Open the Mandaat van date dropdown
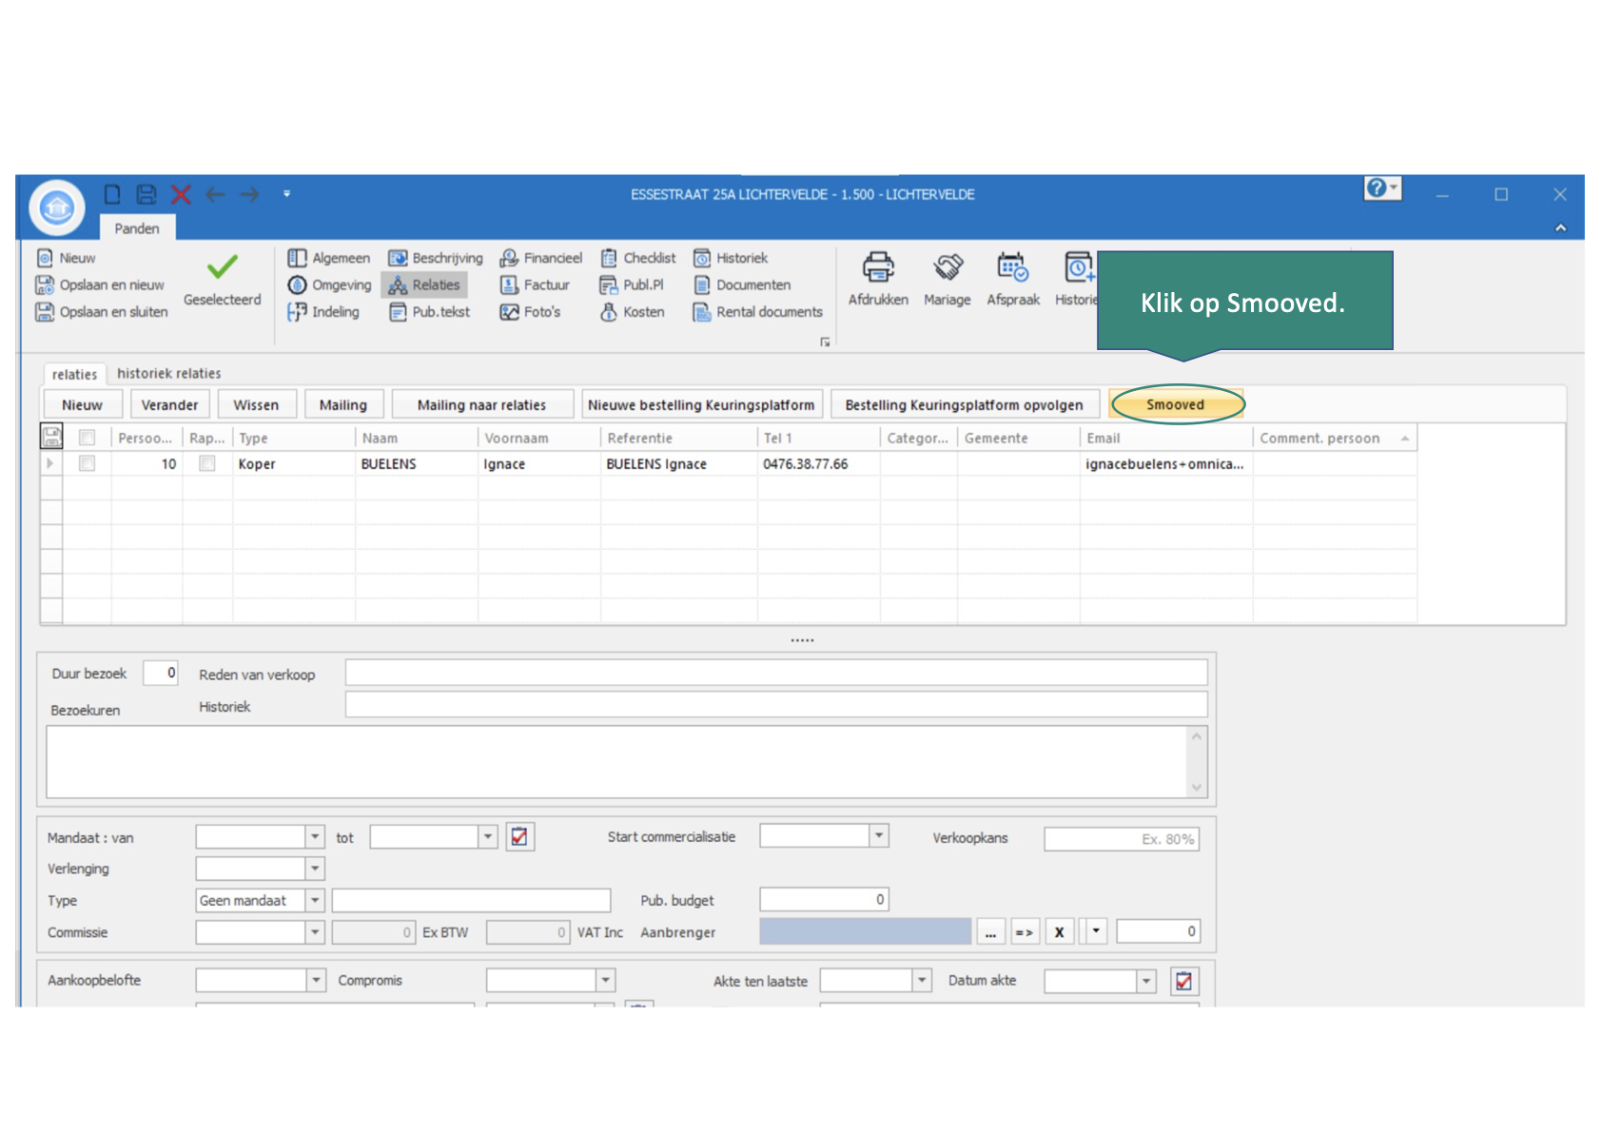The height and width of the screenshot is (1134, 1602). click(315, 836)
